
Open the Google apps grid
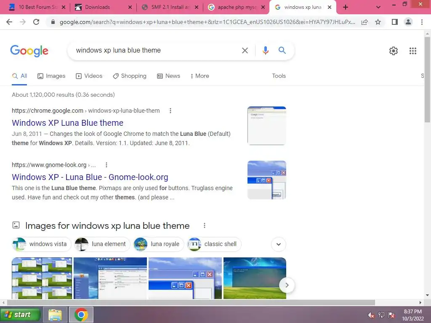[413, 51]
